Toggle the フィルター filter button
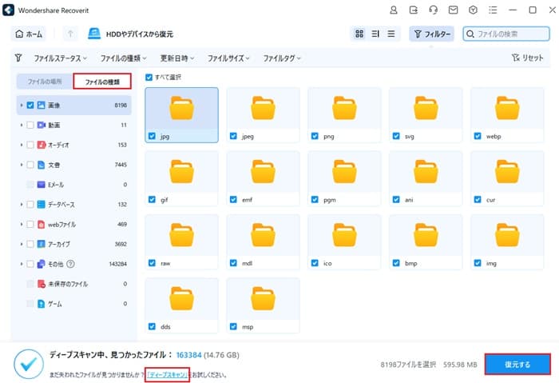The height and width of the screenshot is (383, 559). (x=431, y=34)
